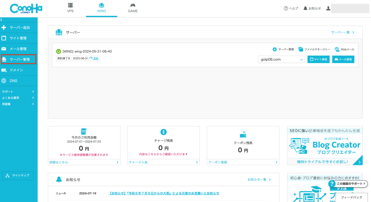Switch to the VPS tab
The image size is (371, 202).
point(70,8)
